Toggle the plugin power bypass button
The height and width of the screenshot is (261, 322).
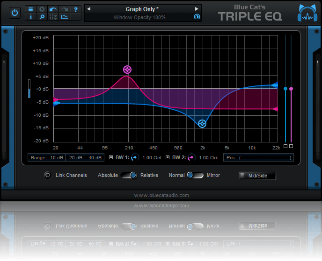(x=15, y=13)
